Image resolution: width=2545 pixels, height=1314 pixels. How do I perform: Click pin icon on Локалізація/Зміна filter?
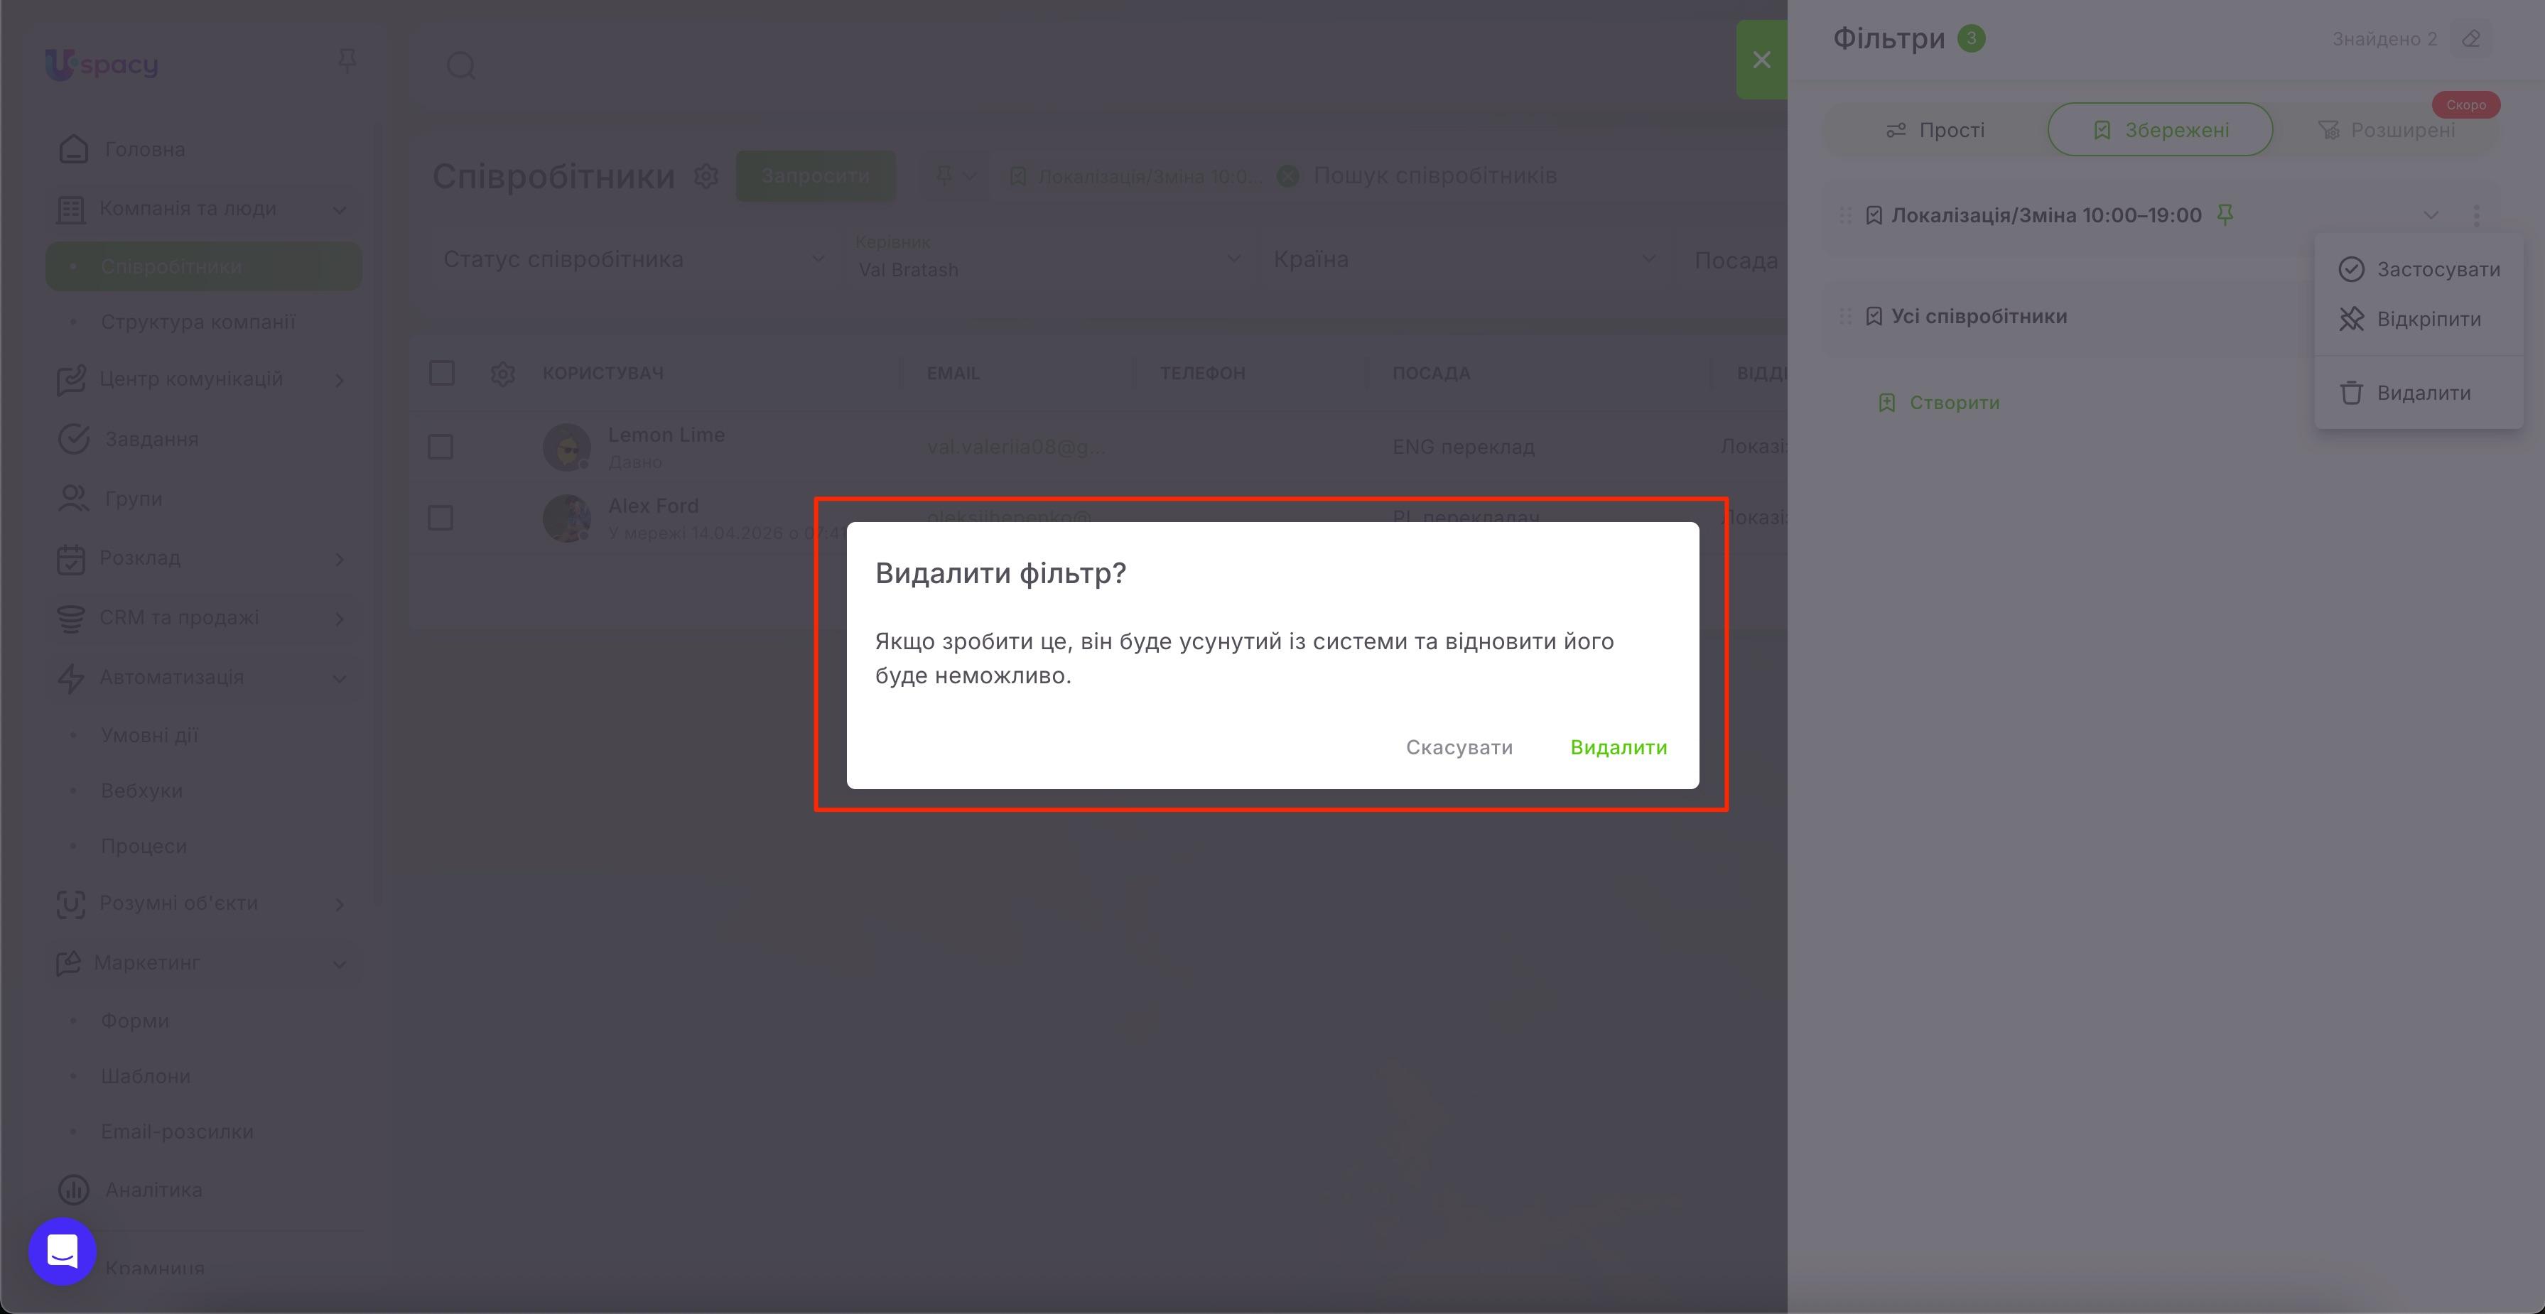[x=2225, y=215]
